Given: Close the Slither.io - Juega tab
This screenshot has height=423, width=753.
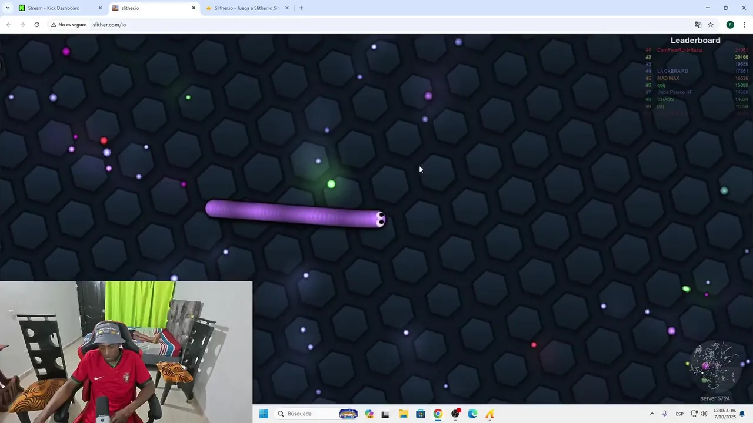Looking at the screenshot, I should [x=287, y=8].
